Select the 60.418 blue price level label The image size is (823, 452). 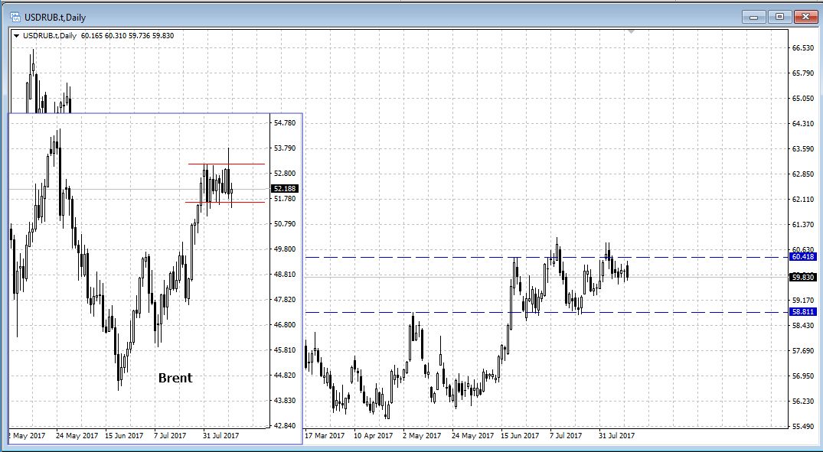[x=802, y=257]
